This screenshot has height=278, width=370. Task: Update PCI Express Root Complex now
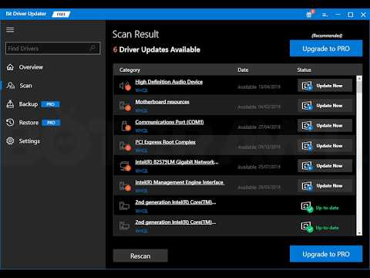325,146
